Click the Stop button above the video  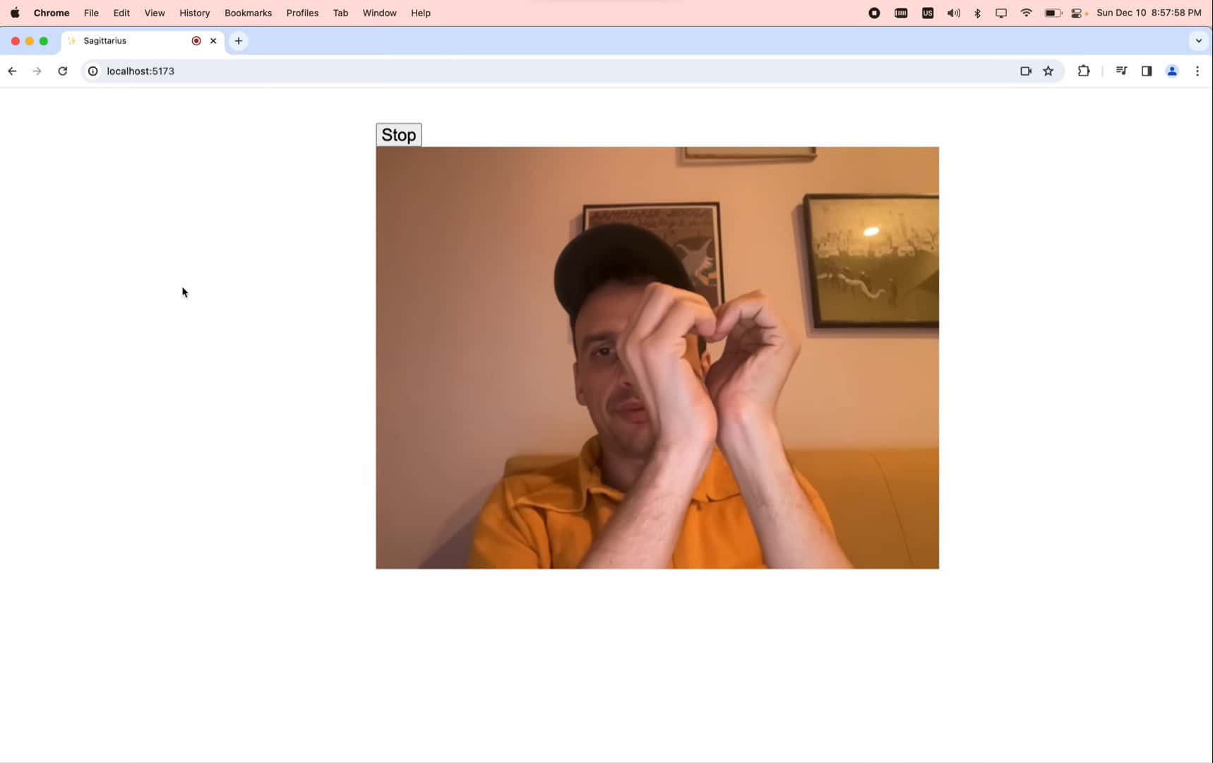click(x=398, y=134)
